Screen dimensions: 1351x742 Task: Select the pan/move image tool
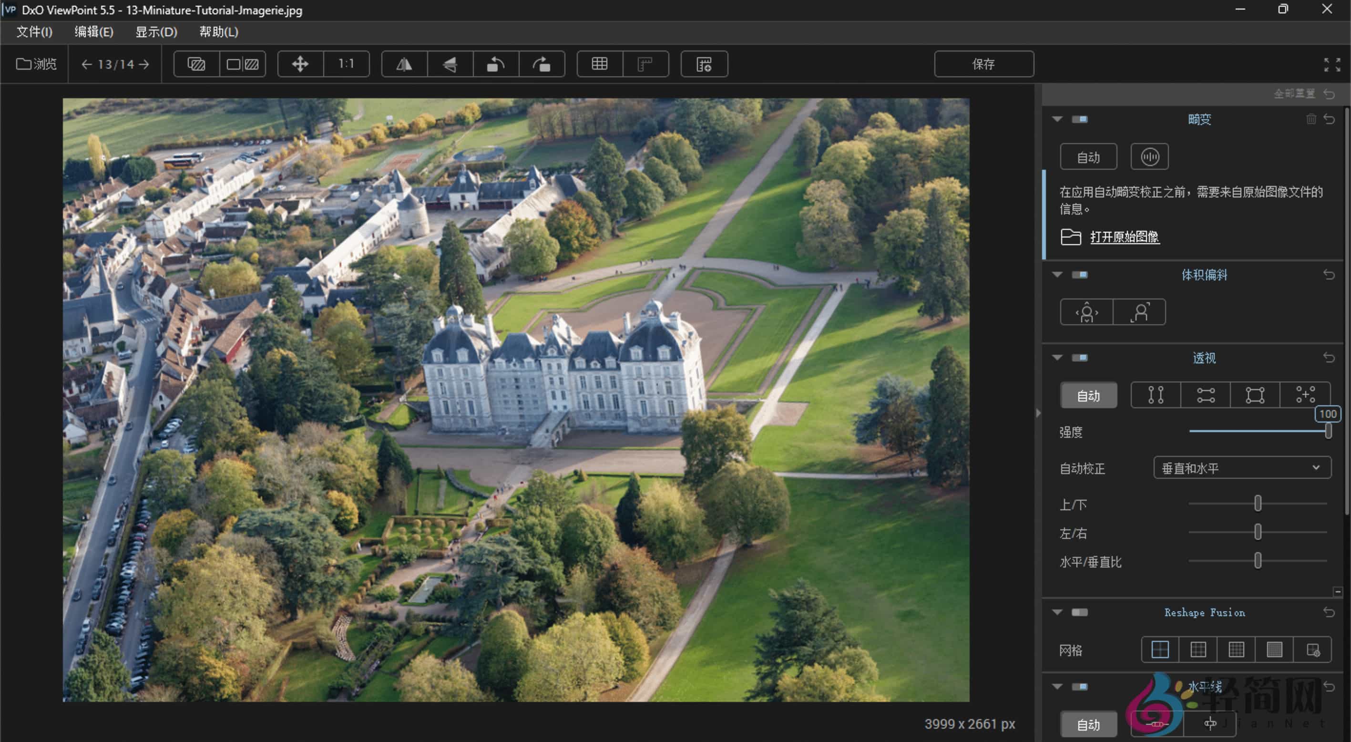coord(299,64)
